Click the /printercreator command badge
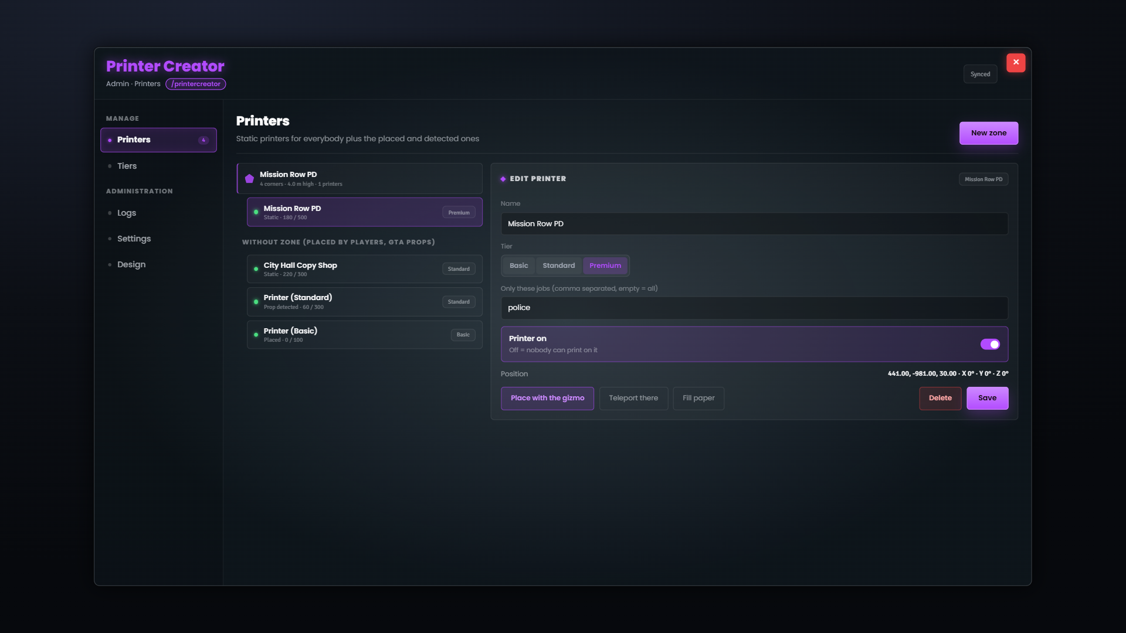Screen dimensions: 1126x633 click(196, 84)
